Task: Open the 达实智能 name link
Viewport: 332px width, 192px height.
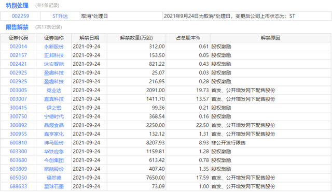Action: 54,64
